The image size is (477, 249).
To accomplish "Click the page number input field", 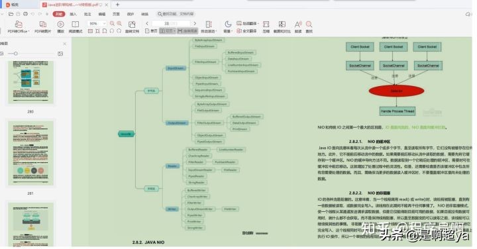I will click(171, 23).
